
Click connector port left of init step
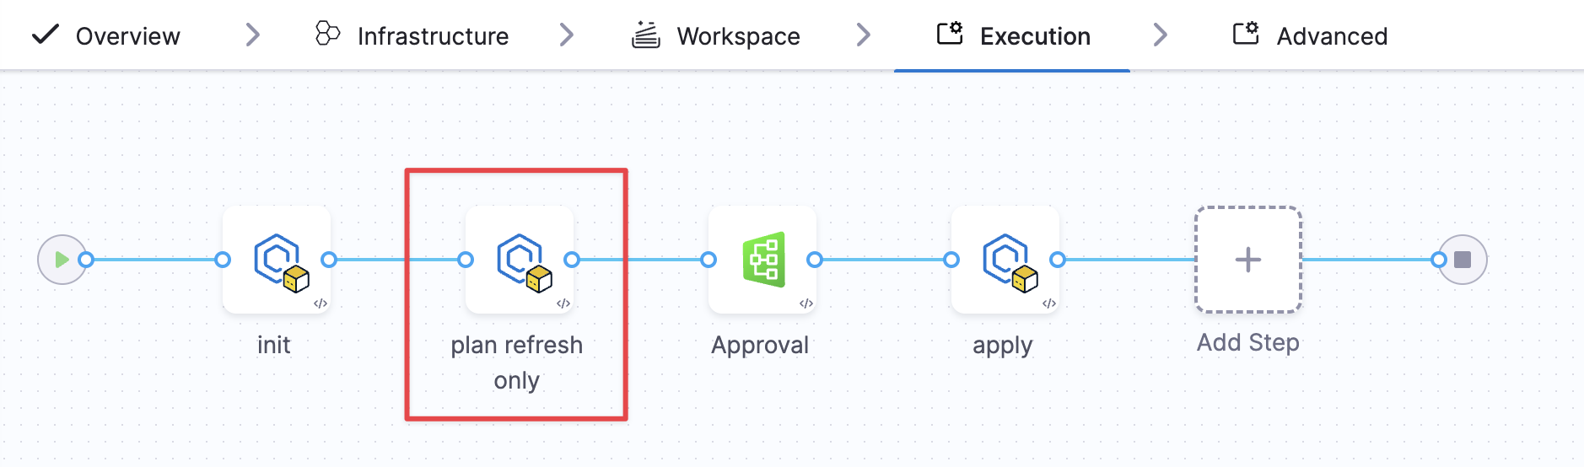click(223, 260)
